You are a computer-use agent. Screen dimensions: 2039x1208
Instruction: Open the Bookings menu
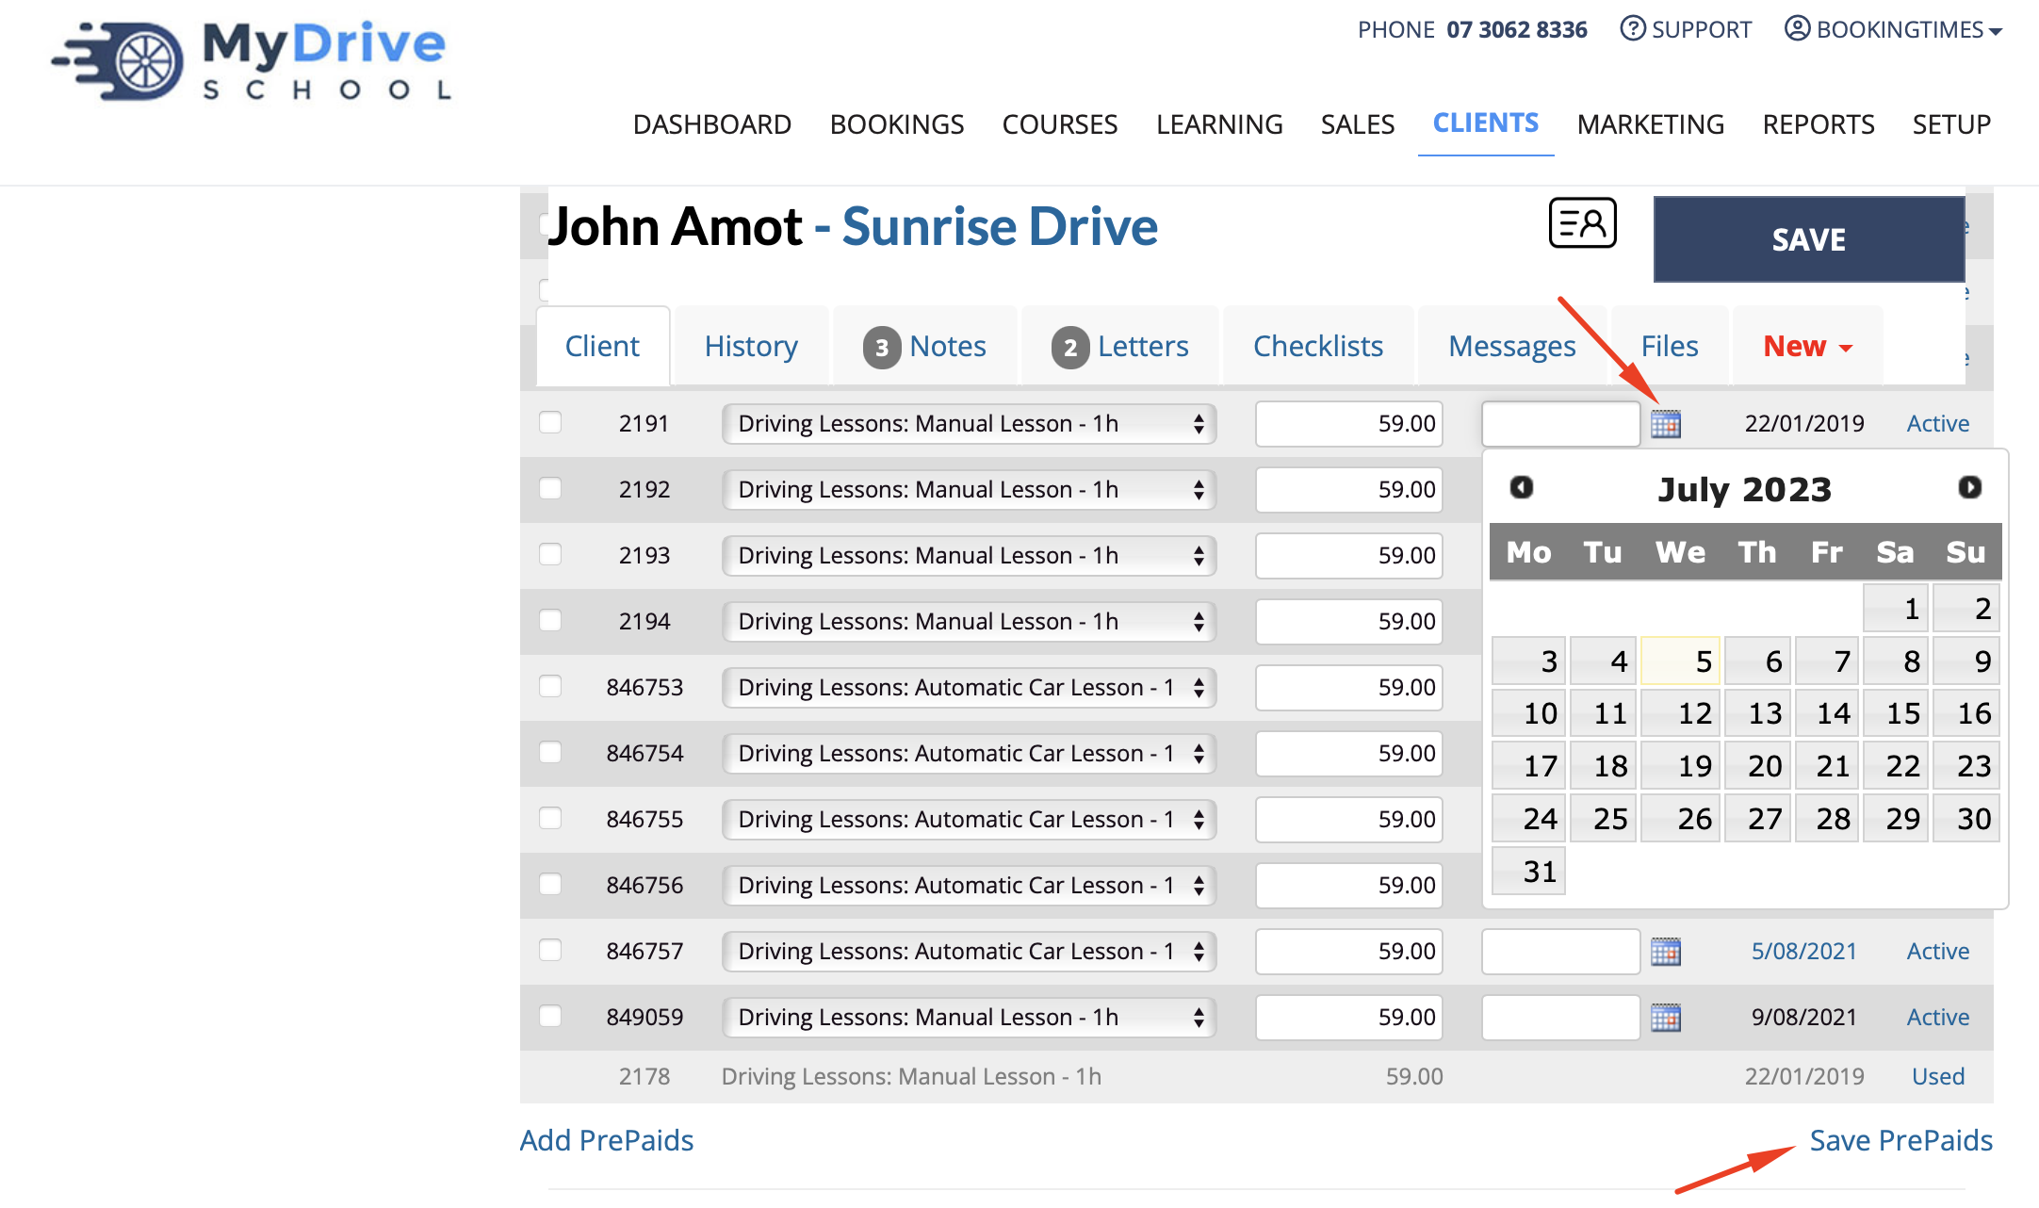pos(897,124)
